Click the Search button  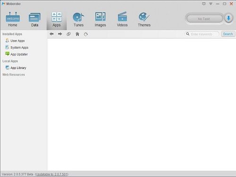tap(228, 34)
